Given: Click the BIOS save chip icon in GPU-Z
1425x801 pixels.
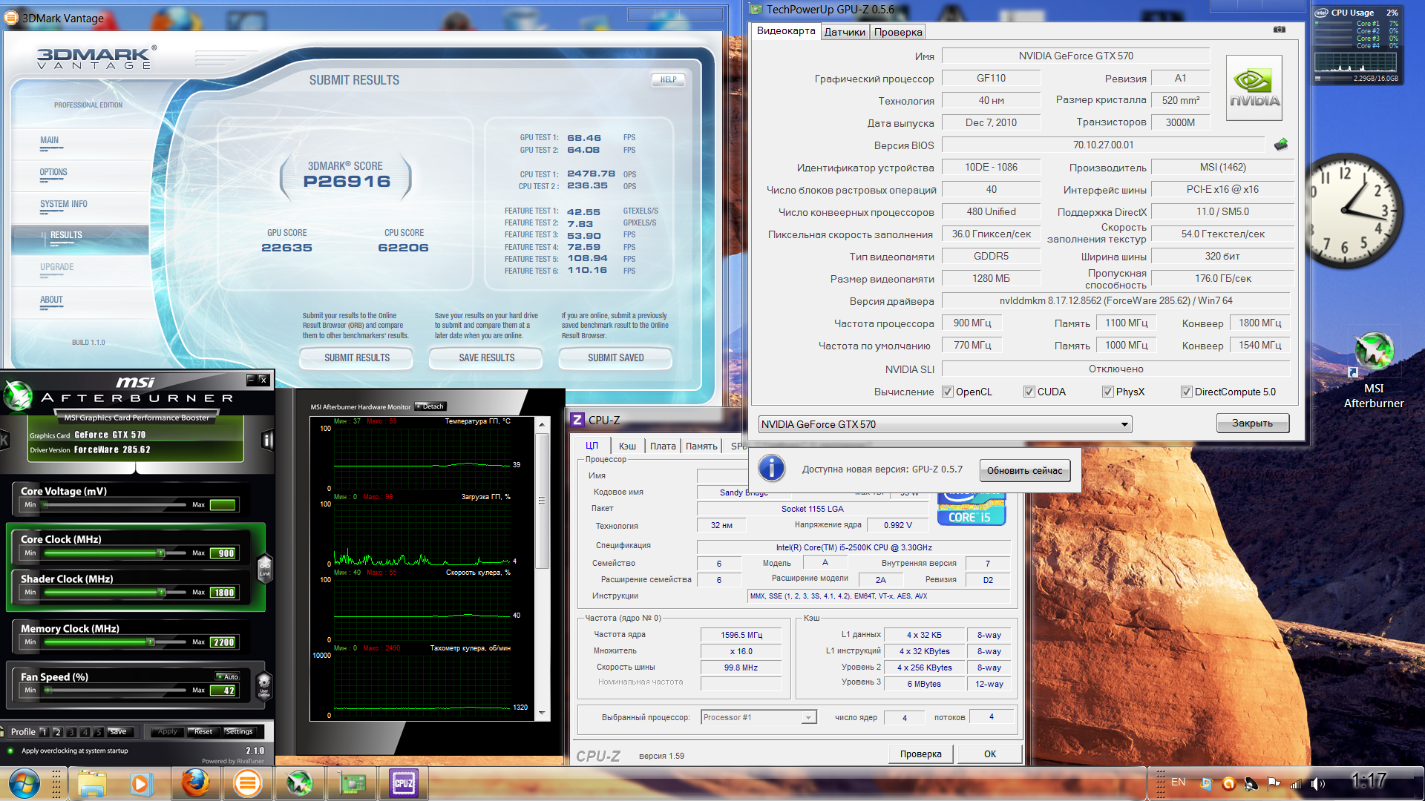Looking at the screenshot, I should point(1281,145).
